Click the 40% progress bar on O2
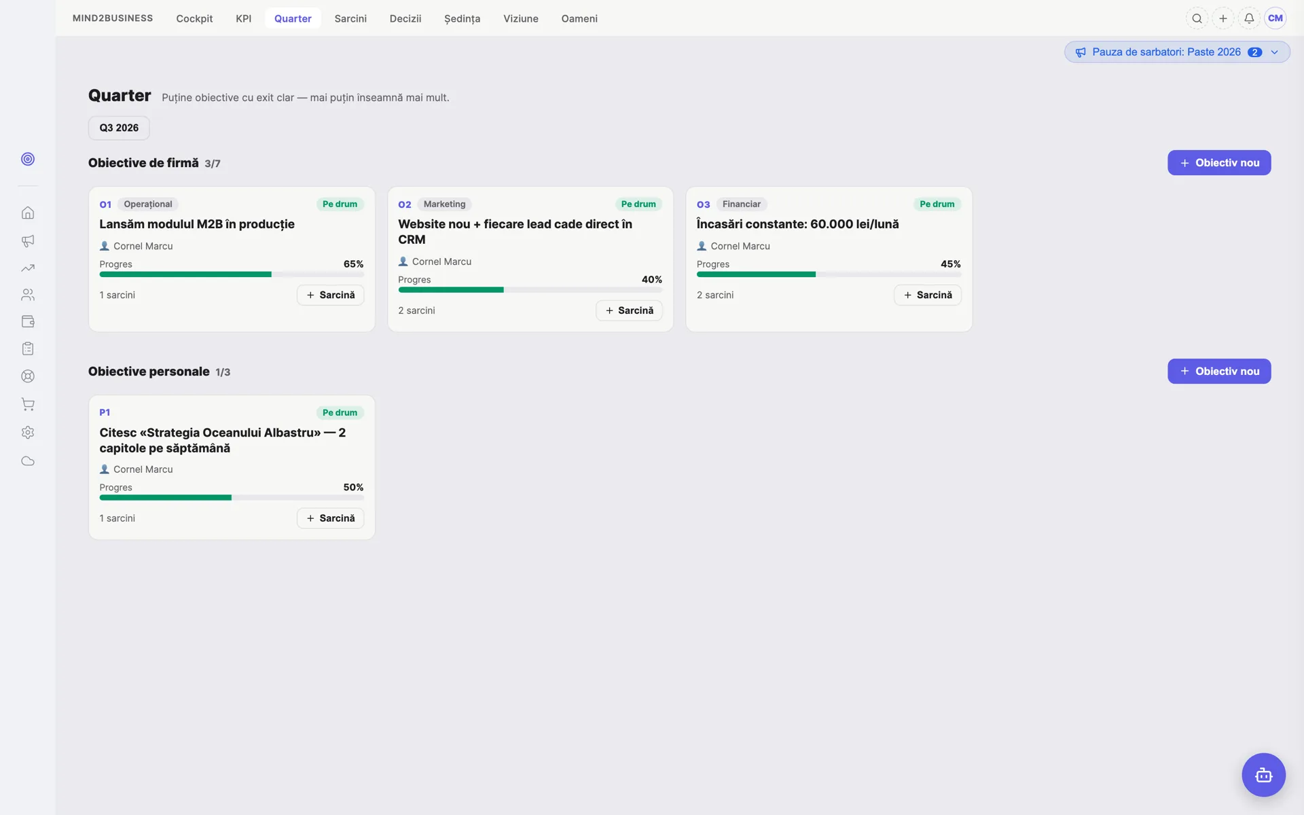This screenshot has width=1304, height=815. coord(530,290)
